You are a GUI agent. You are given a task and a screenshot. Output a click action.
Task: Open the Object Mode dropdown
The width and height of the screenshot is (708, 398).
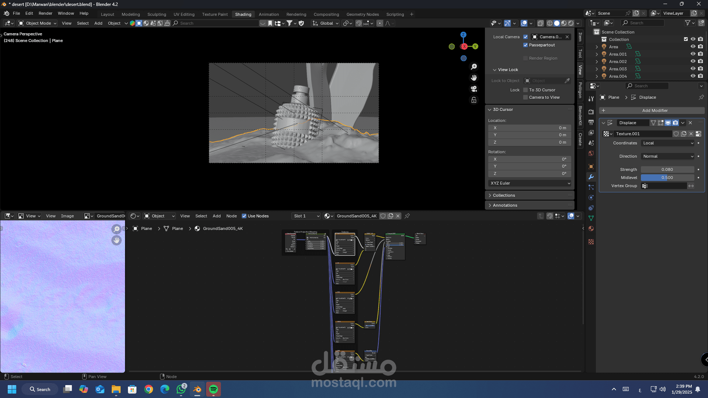(38, 23)
